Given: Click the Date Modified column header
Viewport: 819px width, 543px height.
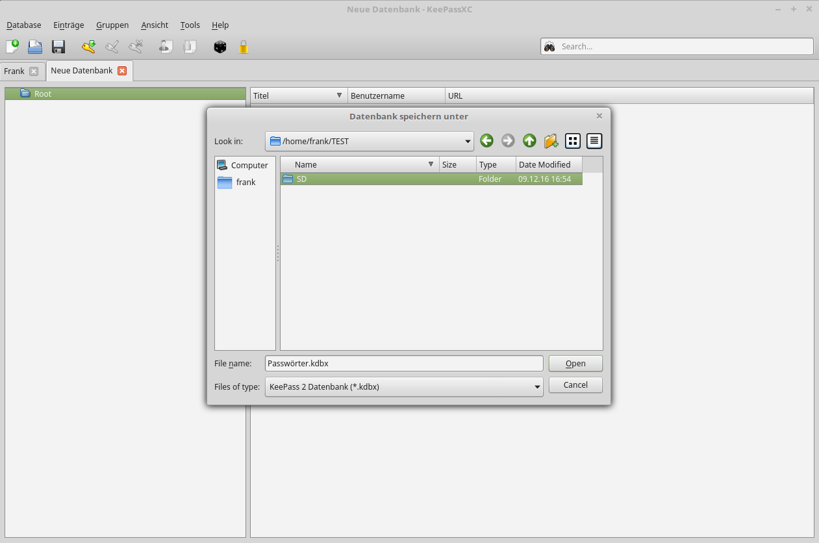Looking at the screenshot, I should (x=549, y=165).
